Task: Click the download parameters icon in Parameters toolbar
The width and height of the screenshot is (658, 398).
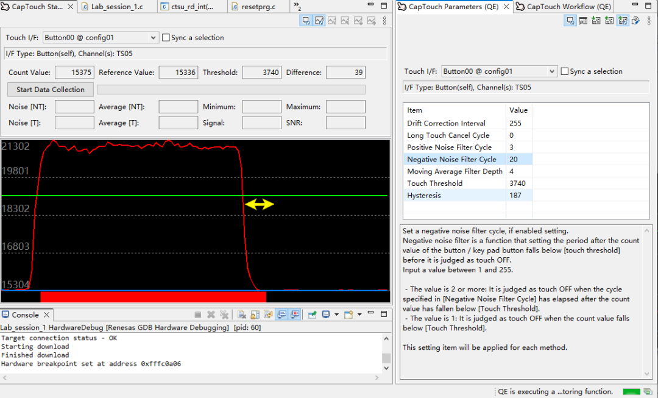Action: click(596, 20)
